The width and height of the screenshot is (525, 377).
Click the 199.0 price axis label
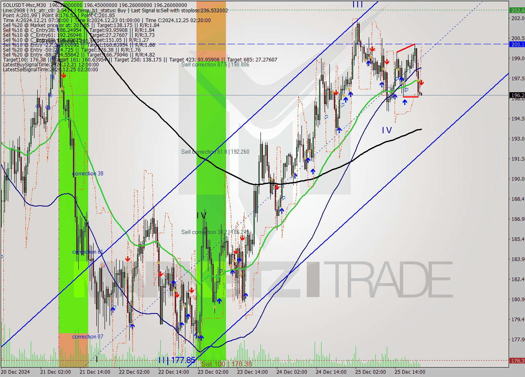tap(517, 58)
